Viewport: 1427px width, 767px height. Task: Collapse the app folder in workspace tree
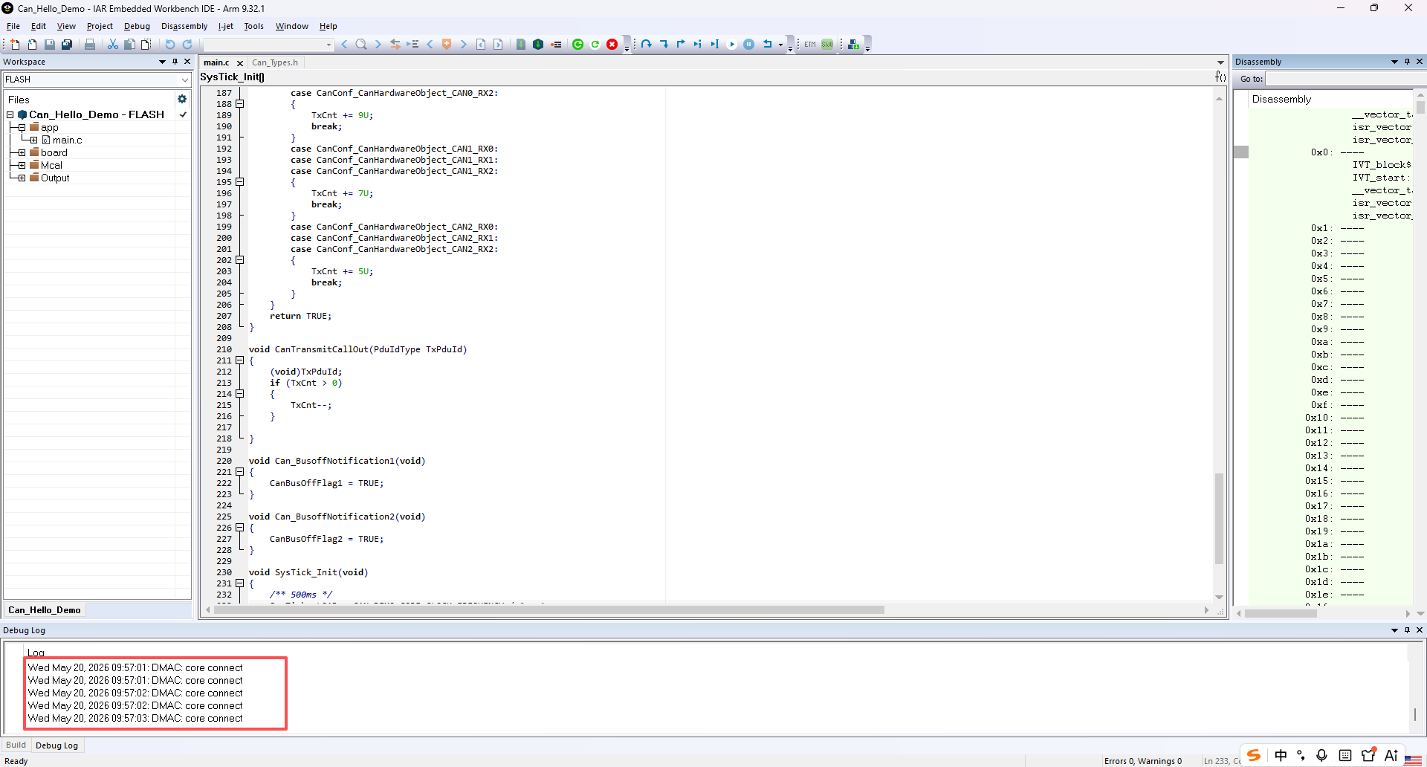tap(22, 128)
